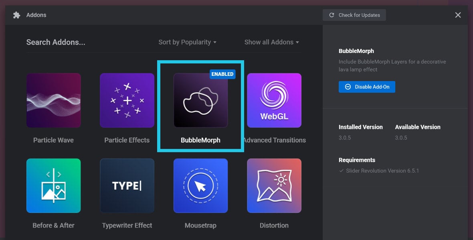
Task: Click the Search Addons input field
Action: [x=56, y=42]
